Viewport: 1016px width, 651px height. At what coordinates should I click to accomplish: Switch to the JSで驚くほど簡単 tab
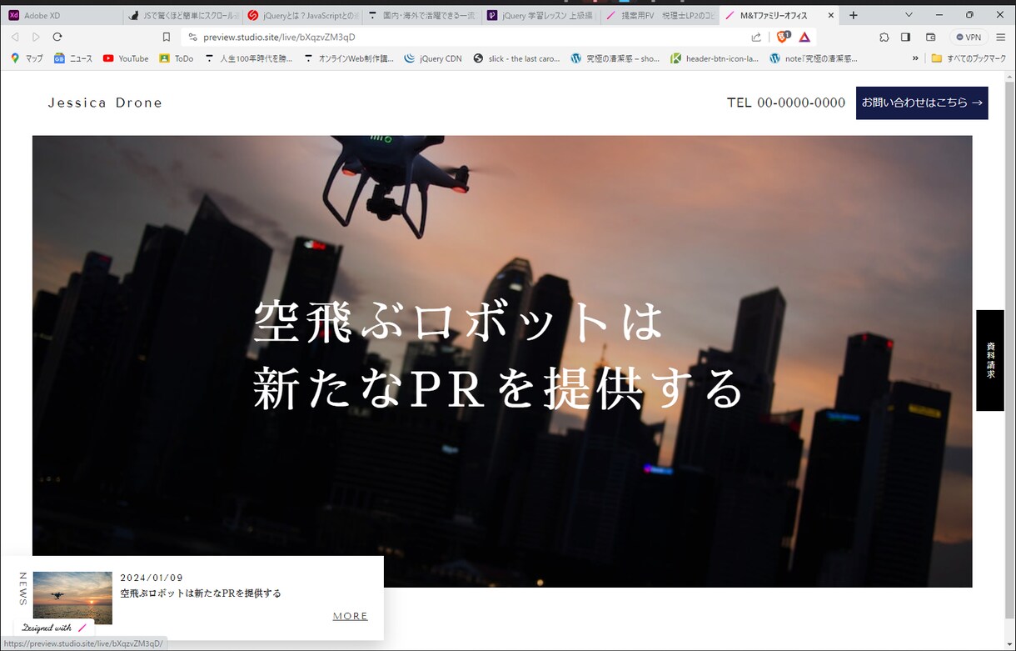pyautogui.click(x=183, y=15)
